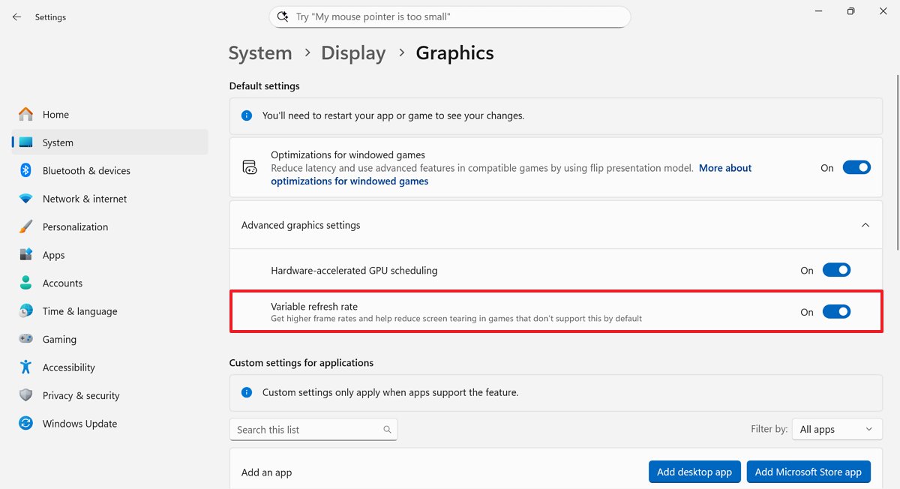900x489 pixels.
Task: Open the Accounts section
Action: (25, 283)
